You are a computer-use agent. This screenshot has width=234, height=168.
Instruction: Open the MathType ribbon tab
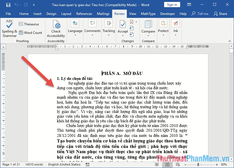tap(148, 13)
